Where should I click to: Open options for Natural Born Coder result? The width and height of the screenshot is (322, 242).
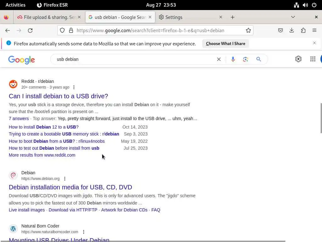(x=84, y=232)
